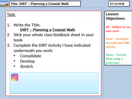Select the Complete the DIRT Activity instruction

point(52,45)
